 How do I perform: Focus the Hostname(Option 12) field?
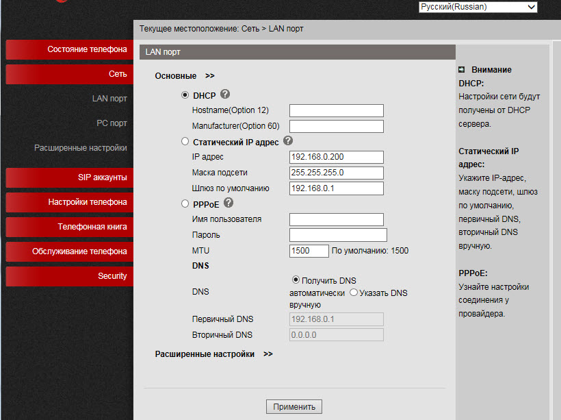point(337,111)
